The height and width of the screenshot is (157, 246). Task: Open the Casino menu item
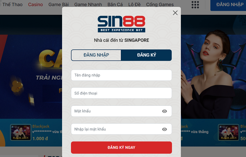(x=35, y=5)
